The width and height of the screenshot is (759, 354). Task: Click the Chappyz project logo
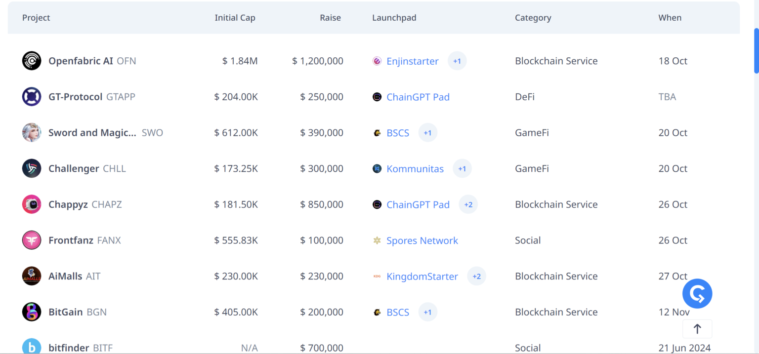coord(31,204)
